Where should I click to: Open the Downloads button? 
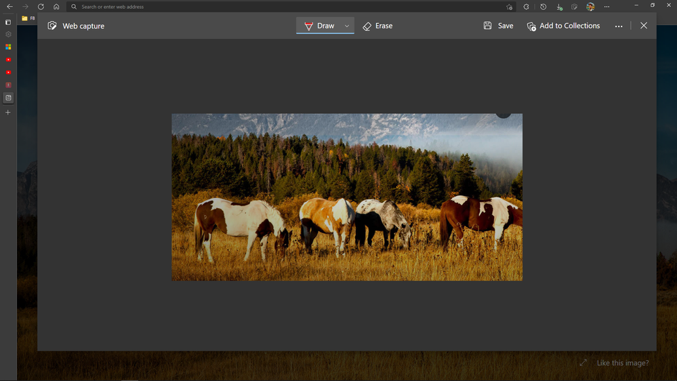pos(559,7)
